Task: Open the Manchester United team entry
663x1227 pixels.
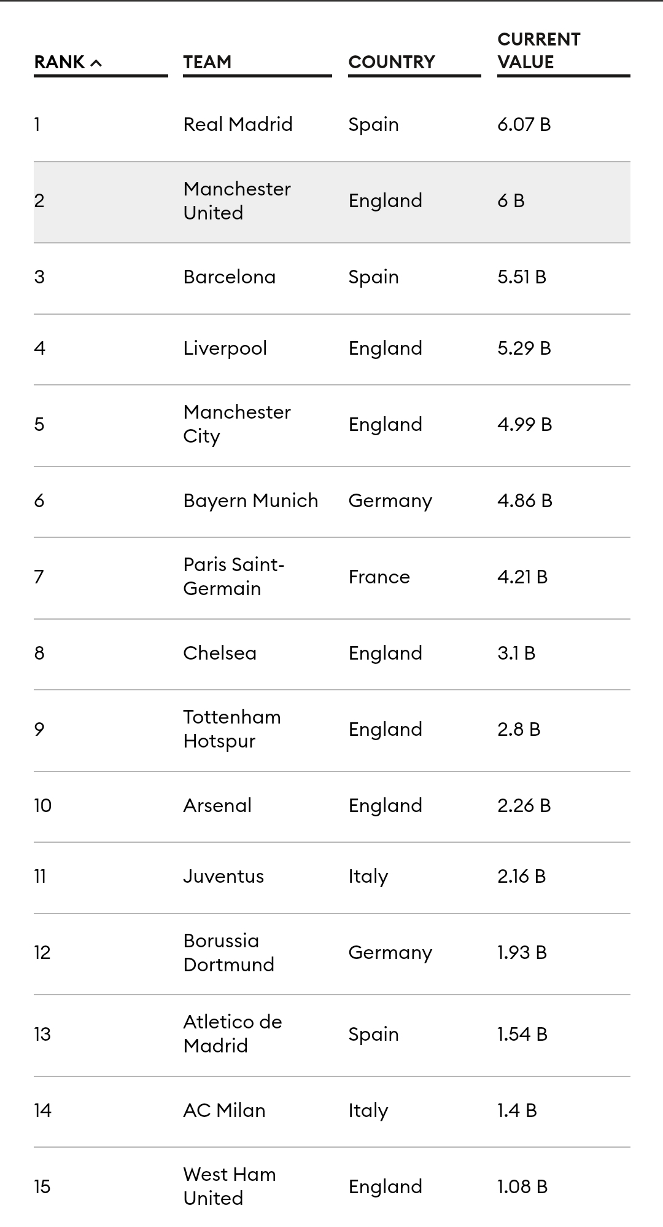Action: [x=237, y=201]
